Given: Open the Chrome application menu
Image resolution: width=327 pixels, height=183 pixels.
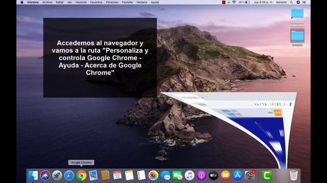Looking at the screenshot, I should [x=33, y=2].
